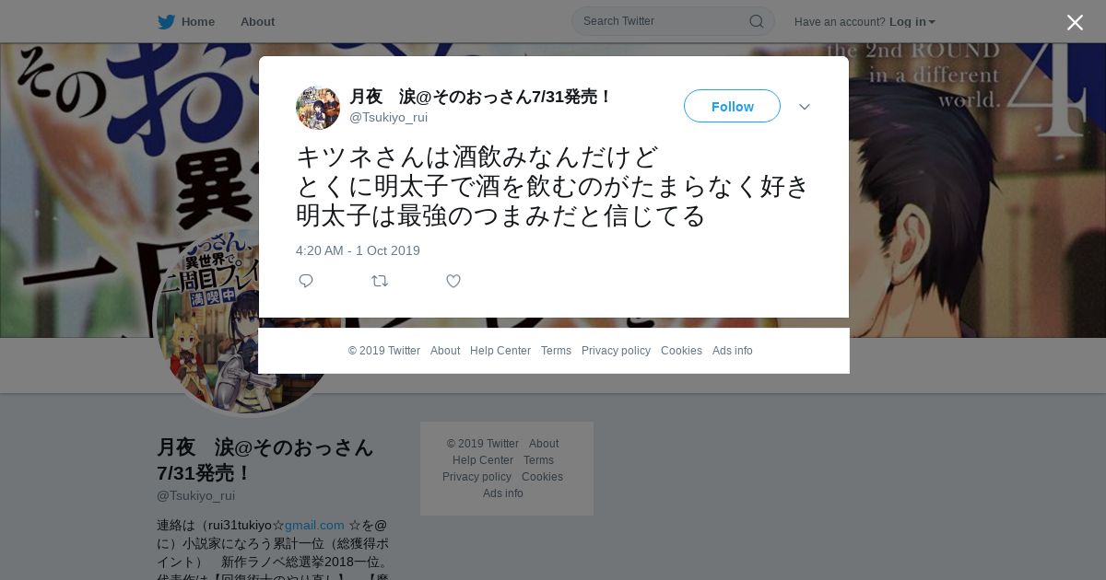This screenshot has height=580, width=1106.
Task: Open Privacy policy in modal footer
Action: 616,351
